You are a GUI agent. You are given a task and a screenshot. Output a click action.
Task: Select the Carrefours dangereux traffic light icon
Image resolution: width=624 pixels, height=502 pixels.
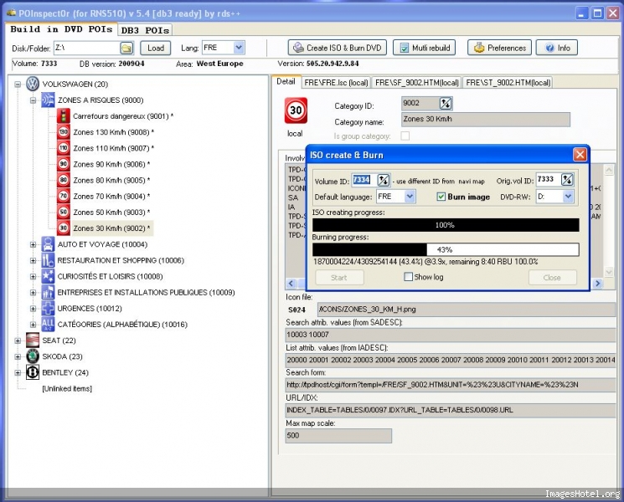pos(63,116)
